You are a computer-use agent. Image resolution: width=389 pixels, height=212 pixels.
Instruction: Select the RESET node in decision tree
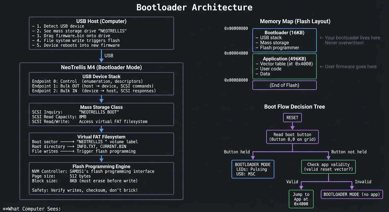point(292,118)
